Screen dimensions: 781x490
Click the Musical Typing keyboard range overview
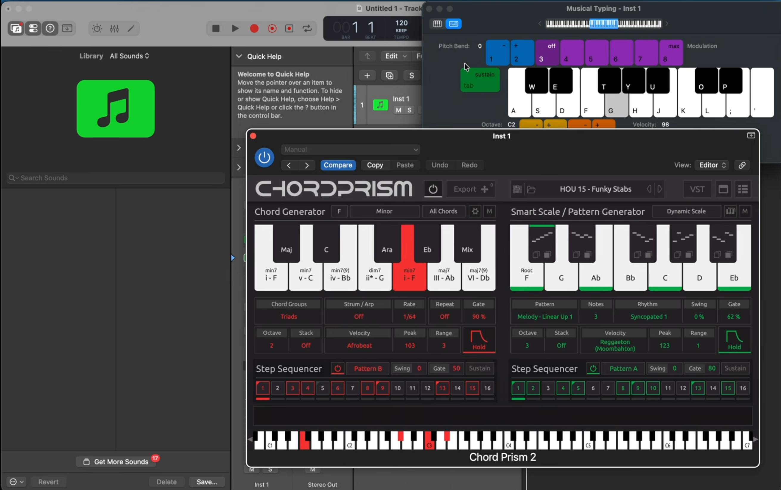coord(603,24)
